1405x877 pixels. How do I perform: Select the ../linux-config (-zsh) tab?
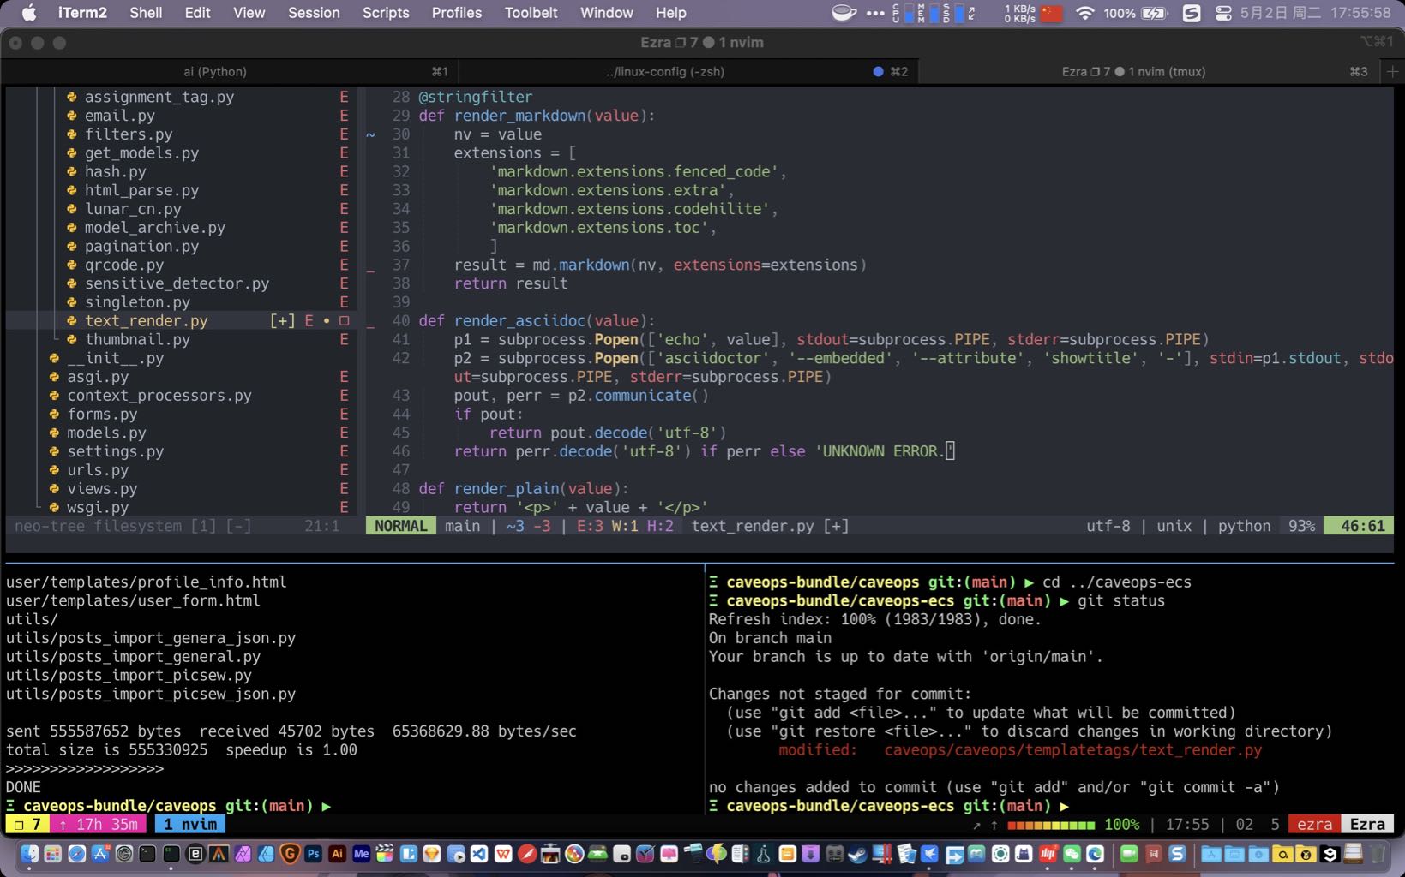[664, 72]
